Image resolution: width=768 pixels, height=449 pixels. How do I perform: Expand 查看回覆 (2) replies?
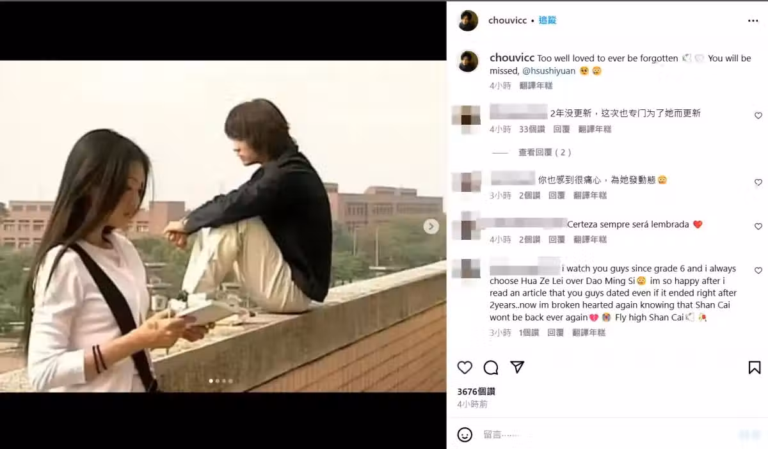pos(545,152)
